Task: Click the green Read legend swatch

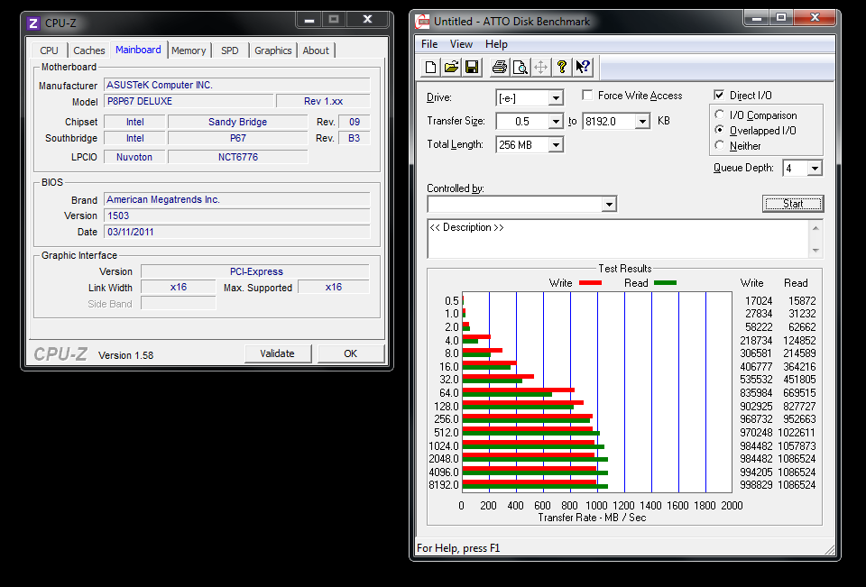Action: coord(665,283)
